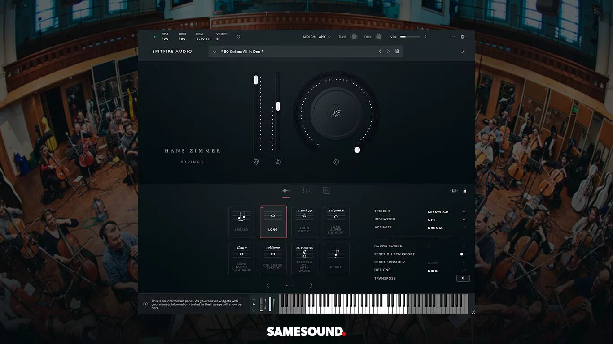The image size is (613, 344).
Task: Click the refresh icon beside Voices
Action: pos(238,37)
